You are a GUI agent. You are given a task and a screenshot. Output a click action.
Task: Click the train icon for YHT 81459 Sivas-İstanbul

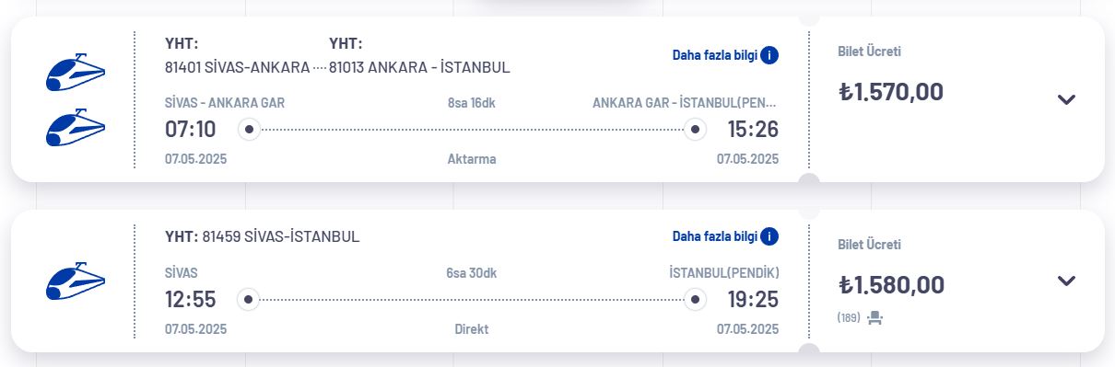pyautogui.click(x=76, y=281)
